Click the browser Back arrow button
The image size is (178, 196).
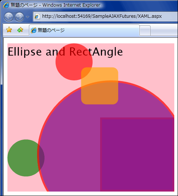(x=9, y=17)
